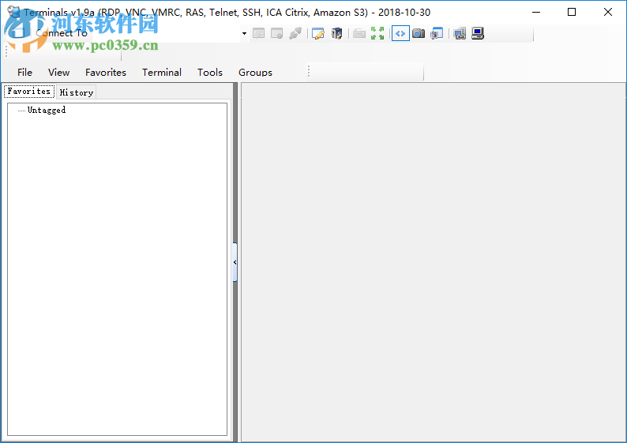Open the View menu

click(x=58, y=73)
